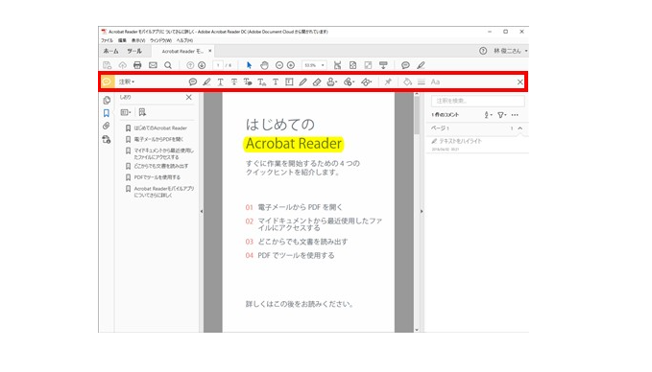Zoom out with the minus button

click(x=279, y=65)
